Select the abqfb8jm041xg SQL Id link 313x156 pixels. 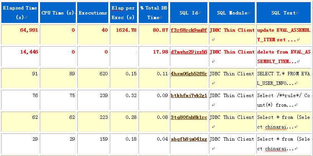(189, 139)
